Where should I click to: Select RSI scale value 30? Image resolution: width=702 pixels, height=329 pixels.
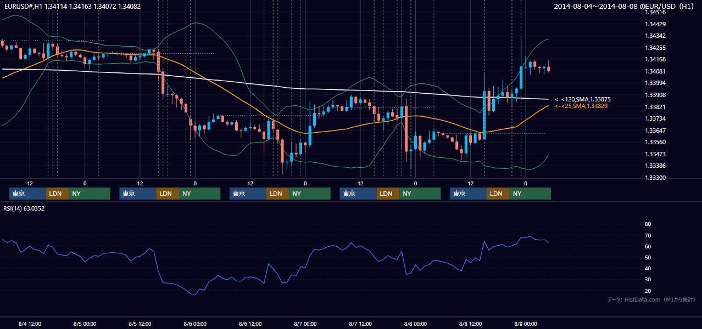pyautogui.click(x=648, y=280)
